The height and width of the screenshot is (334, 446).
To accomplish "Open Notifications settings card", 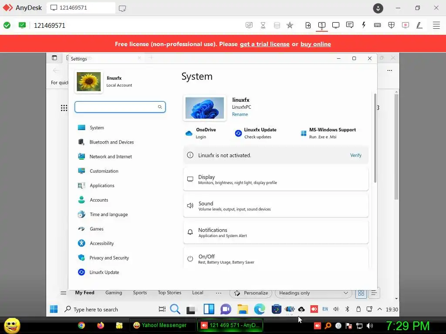I will 276,232.
